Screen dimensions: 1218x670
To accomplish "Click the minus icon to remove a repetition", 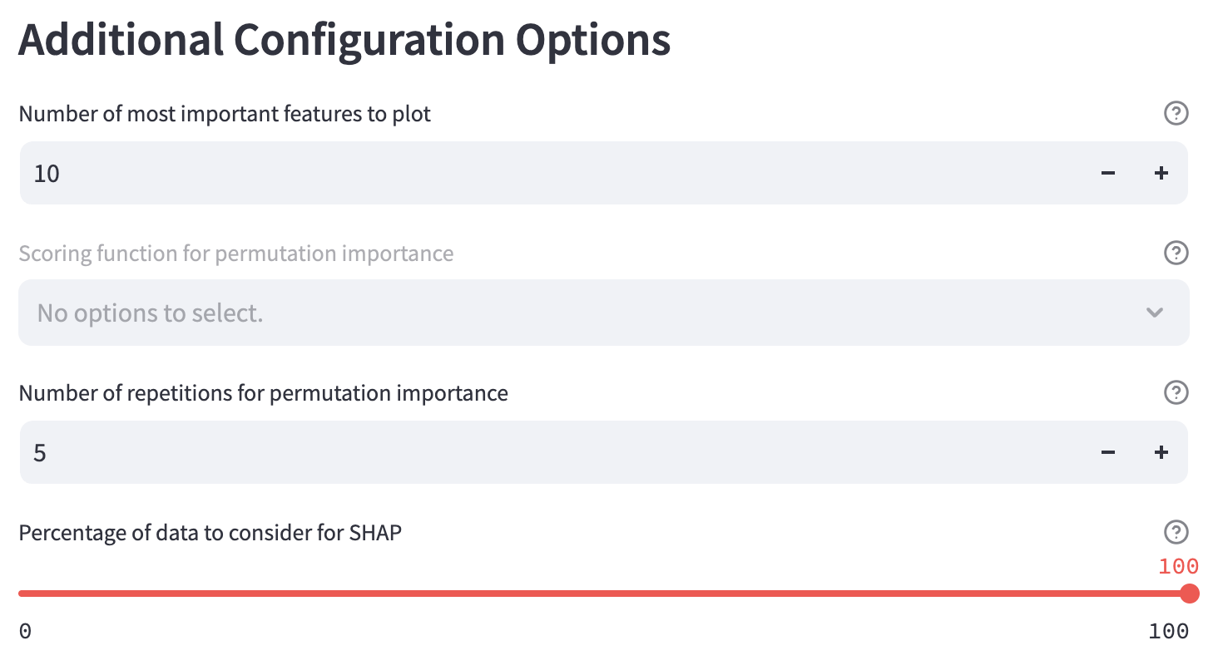I will [x=1107, y=452].
